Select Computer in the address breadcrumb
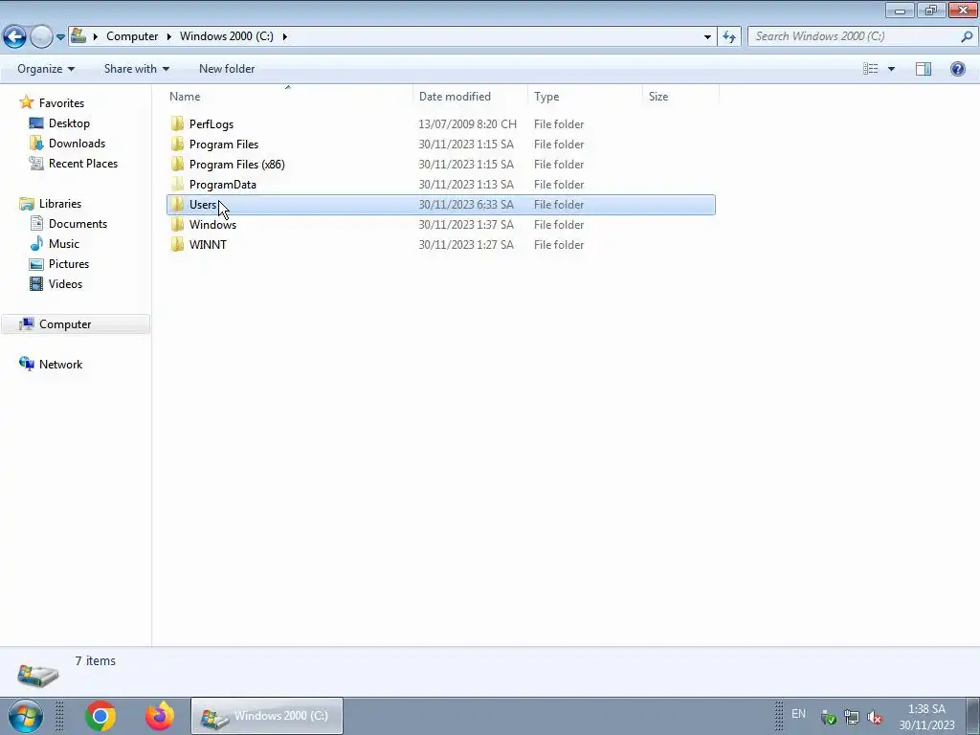Screen dimensions: 980x735 (x=132, y=36)
